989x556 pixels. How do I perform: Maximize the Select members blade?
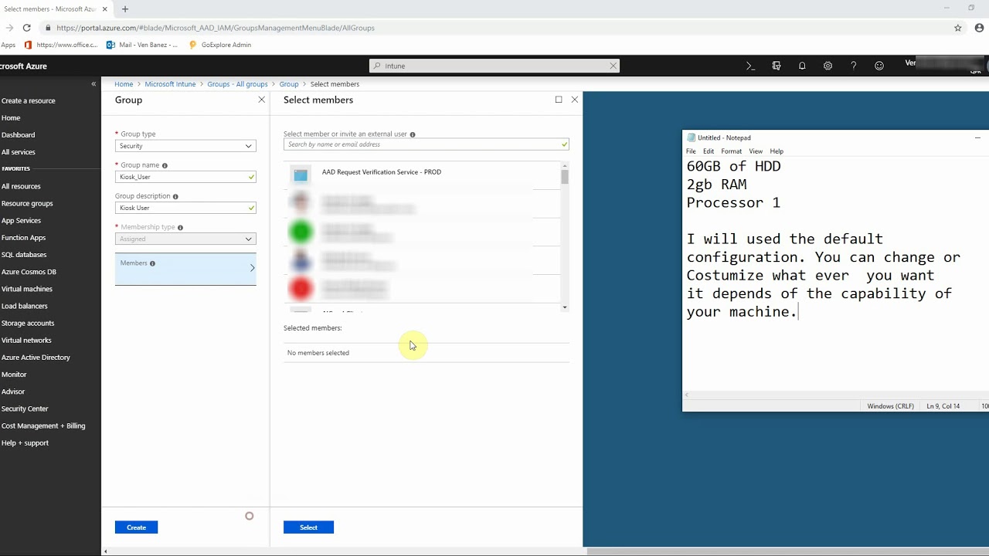[559, 100]
